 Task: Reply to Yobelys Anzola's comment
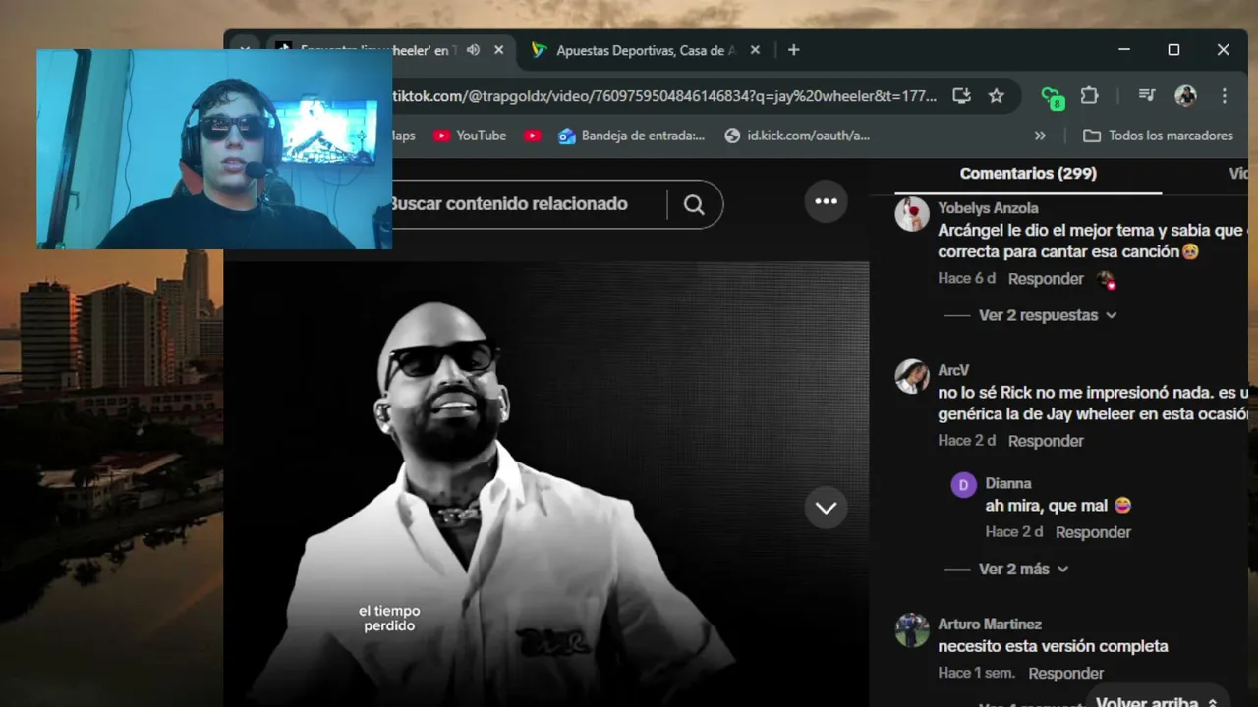(x=1046, y=279)
